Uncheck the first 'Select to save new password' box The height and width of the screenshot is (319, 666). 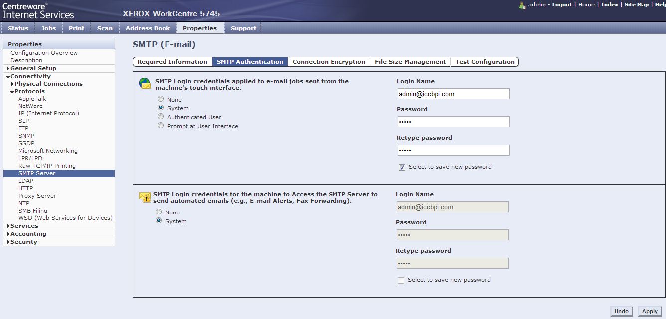[402, 167]
